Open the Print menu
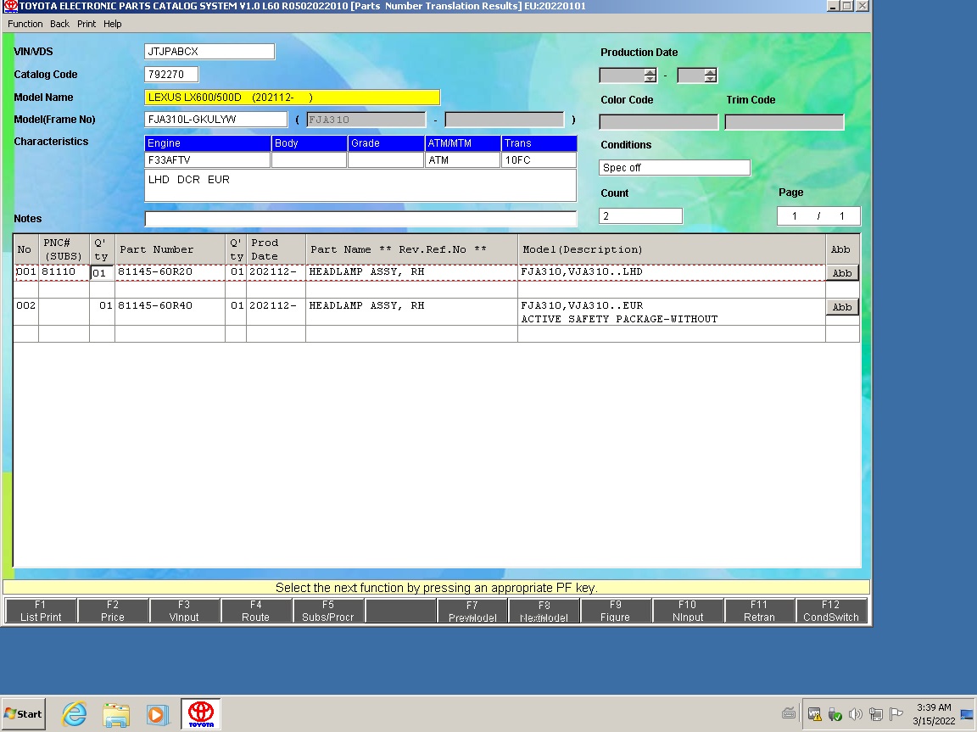The width and height of the screenshot is (977, 732). click(87, 24)
